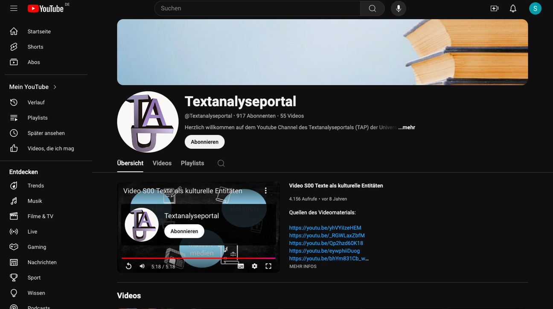Open Mein YouTube via its chevron
This screenshot has width=553, height=309.
point(55,87)
